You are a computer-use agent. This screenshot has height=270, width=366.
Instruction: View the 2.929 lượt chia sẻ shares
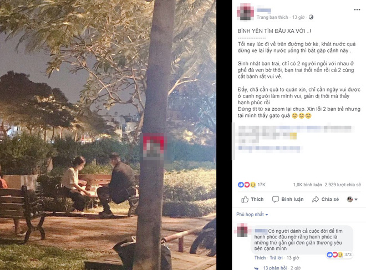coord(343,185)
